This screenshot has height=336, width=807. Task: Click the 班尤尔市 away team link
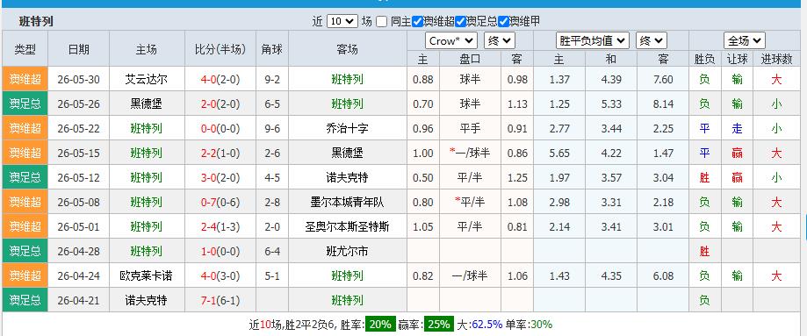[x=348, y=252]
